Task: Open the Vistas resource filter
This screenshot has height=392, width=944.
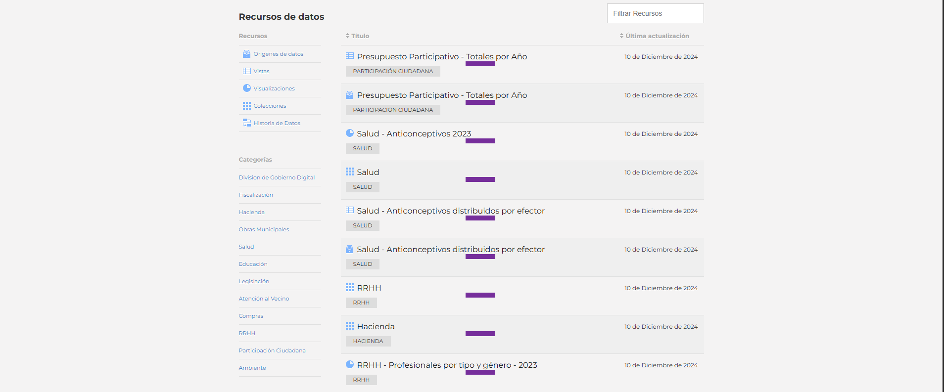Action: pyautogui.click(x=262, y=71)
